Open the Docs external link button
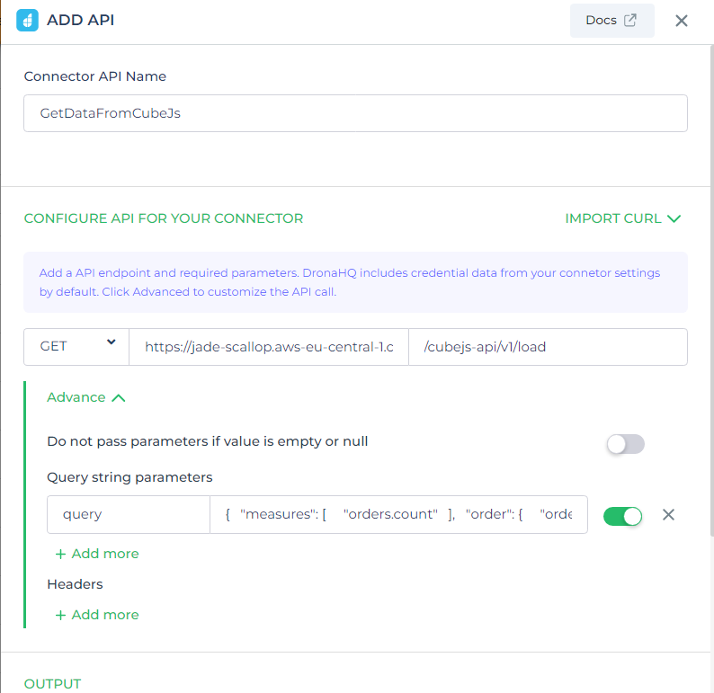Image resolution: width=714 pixels, height=693 pixels. 611,21
